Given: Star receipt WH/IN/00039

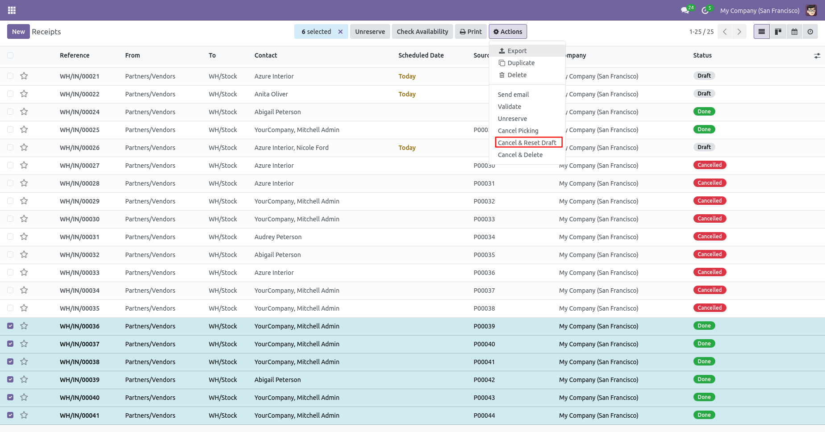Looking at the screenshot, I should coord(24,379).
